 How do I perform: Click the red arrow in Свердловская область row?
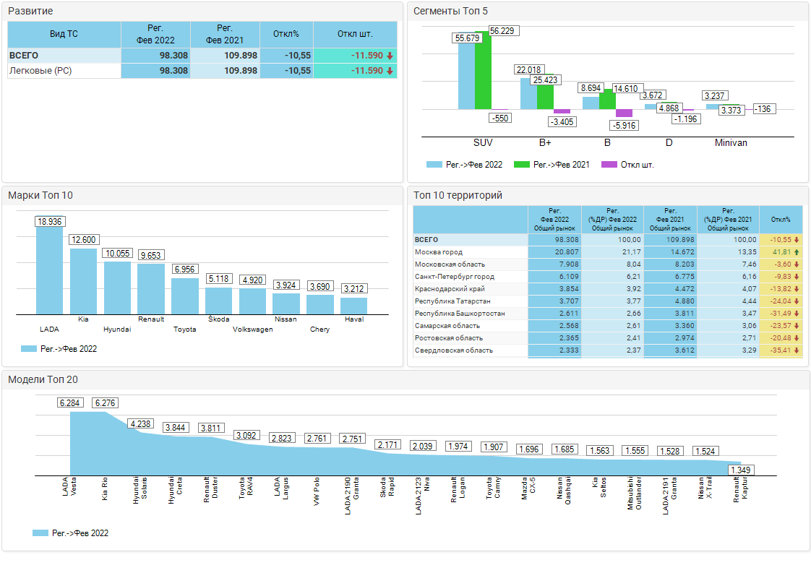(x=797, y=350)
